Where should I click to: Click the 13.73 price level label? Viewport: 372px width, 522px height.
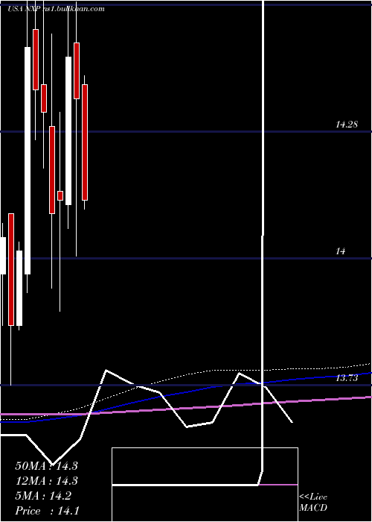[347, 378]
